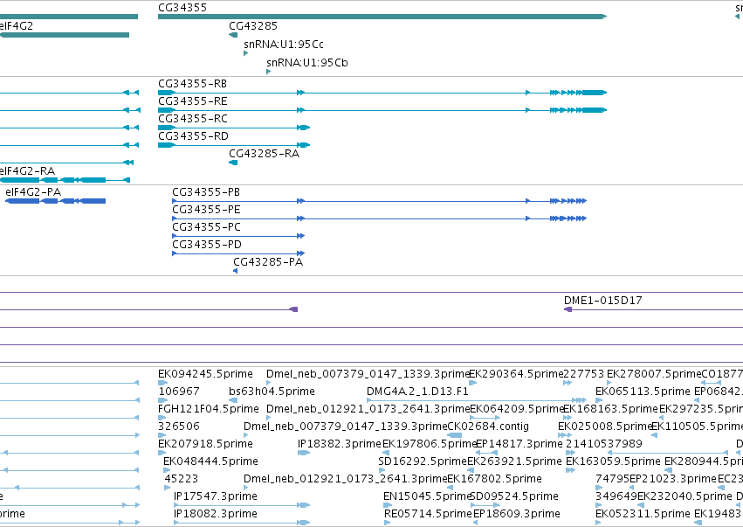Click the 21410537989 feature label
Screen dimensions: 743x527
(x=603, y=444)
